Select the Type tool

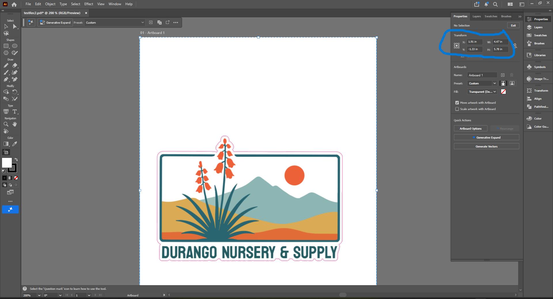coord(15,111)
